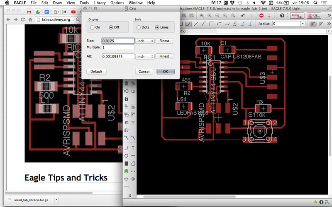Switch to the Gmail tab in Chrome
Viewport: 332px width, 207px height.
(x=29, y=12)
